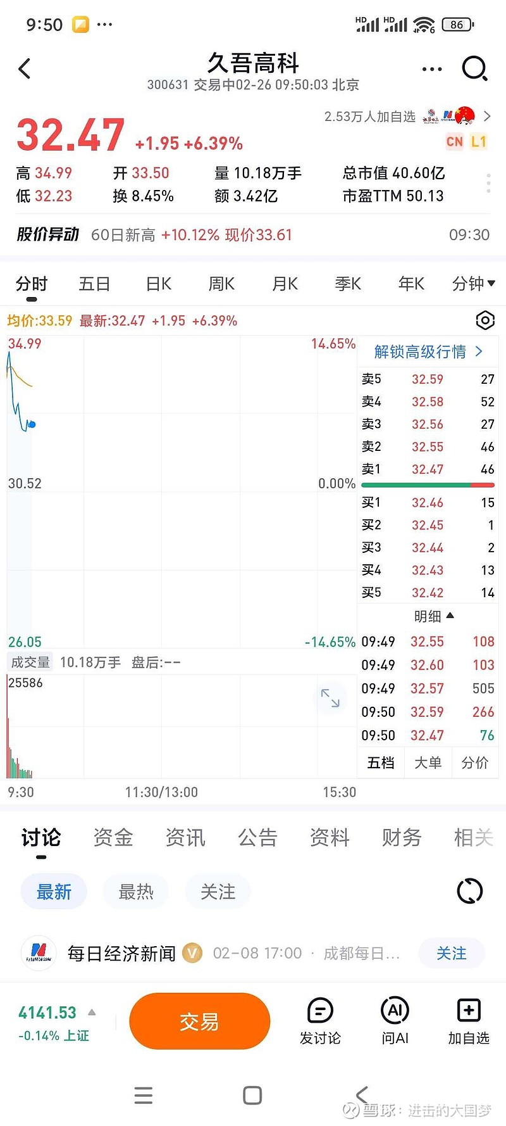Switch to the 大单 view
Image resolution: width=506 pixels, height=1126 pixels.
coord(428,763)
